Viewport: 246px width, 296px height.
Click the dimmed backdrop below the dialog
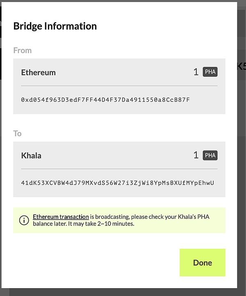[123, 292]
